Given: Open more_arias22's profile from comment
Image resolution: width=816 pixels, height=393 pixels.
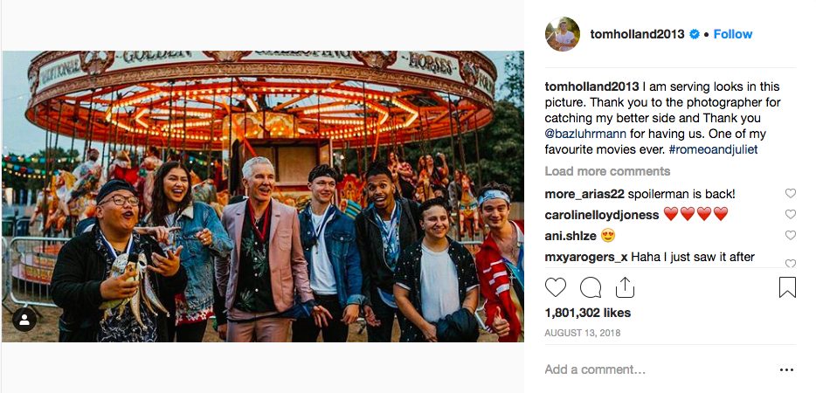Looking at the screenshot, I should coord(584,194).
